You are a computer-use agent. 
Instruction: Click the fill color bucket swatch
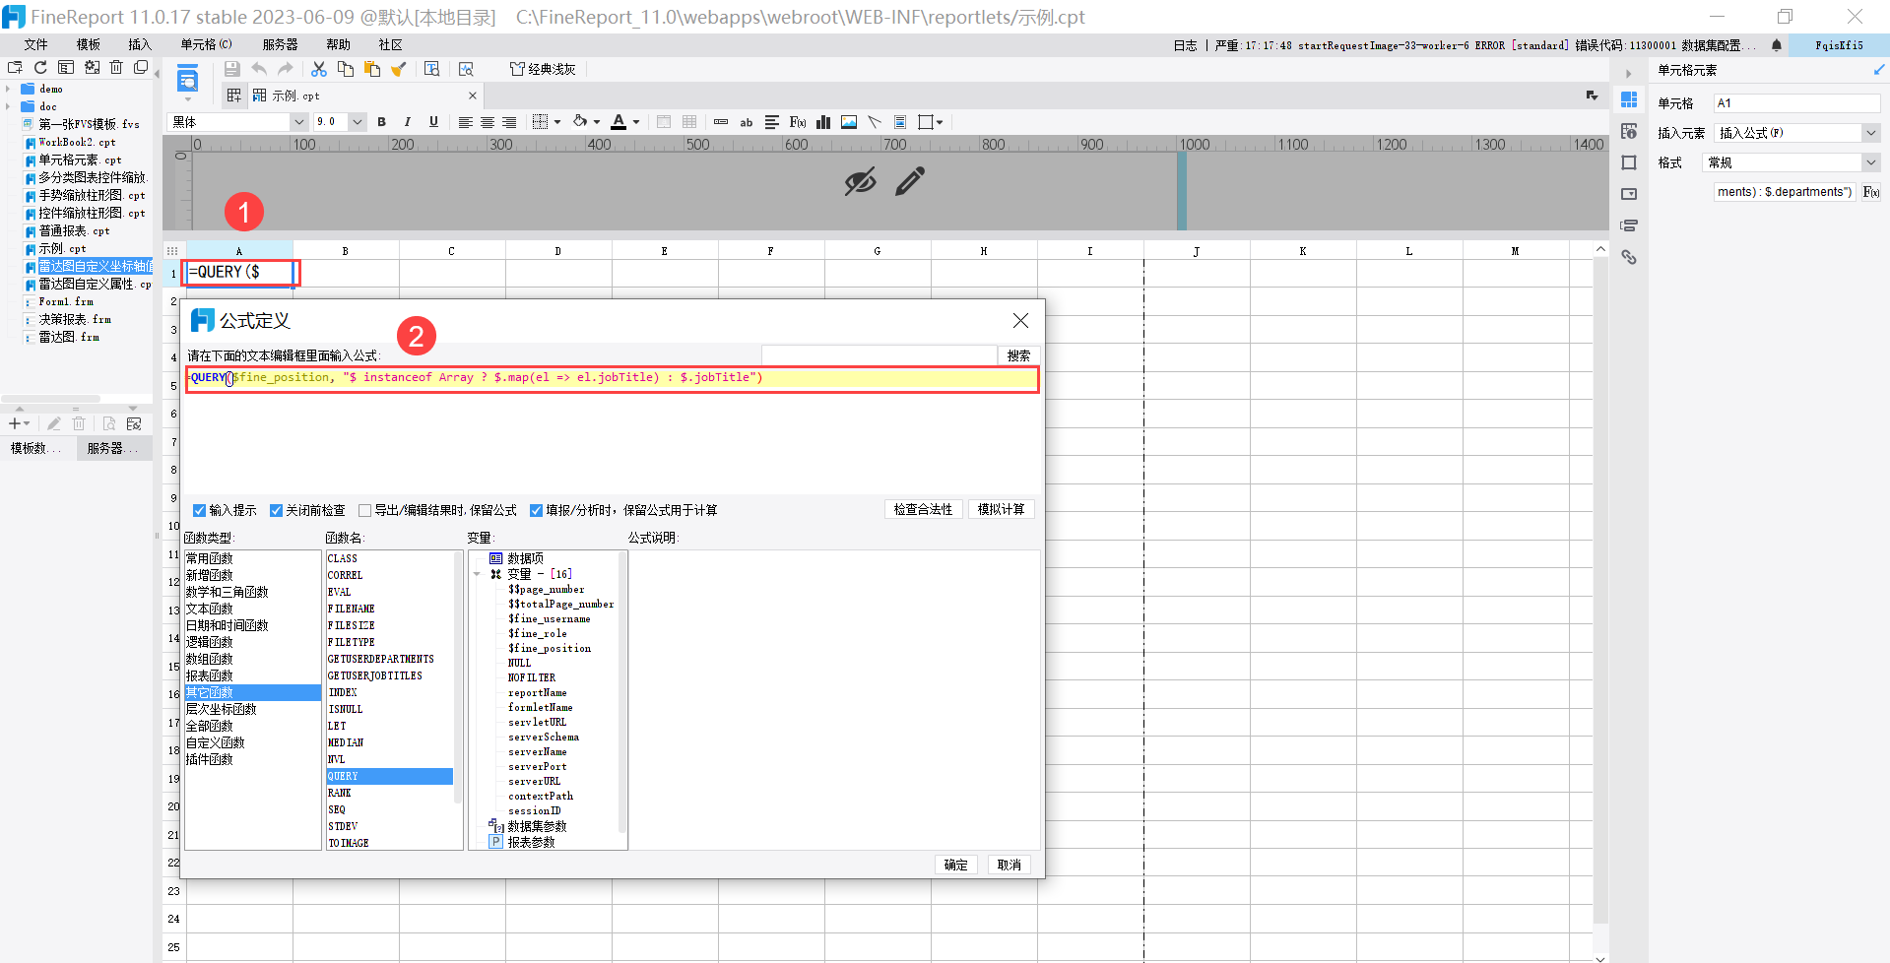(580, 122)
